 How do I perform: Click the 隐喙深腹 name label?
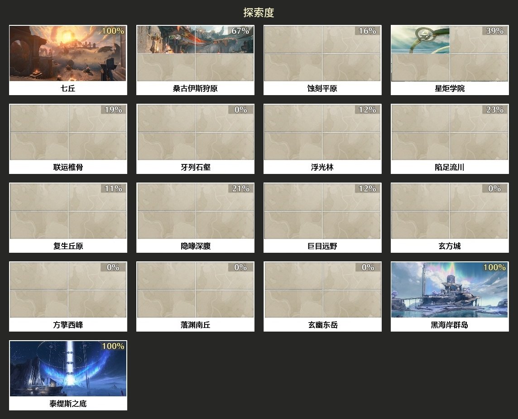click(x=195, y=246)
